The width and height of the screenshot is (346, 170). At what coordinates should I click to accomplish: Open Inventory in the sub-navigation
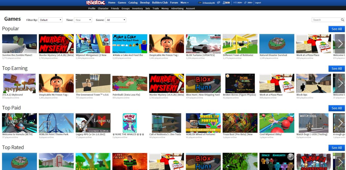137,8
